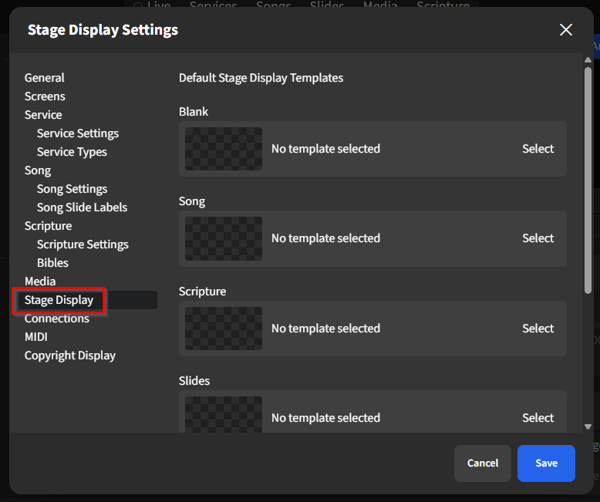The image size is (600, 502).
Task: Click 'No template selected' text under Song
Action: point(325,238)
